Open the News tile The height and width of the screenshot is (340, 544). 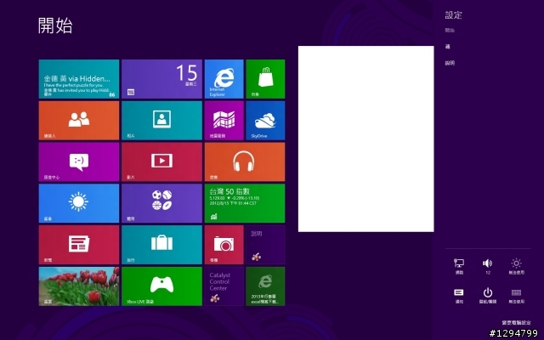point(79,245)
